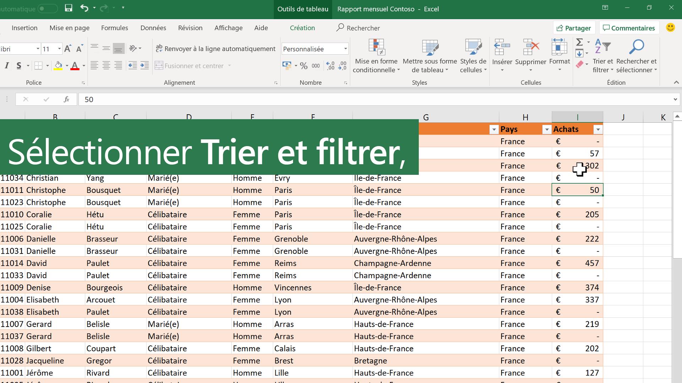The height and width of the screenshot is (383, 682).
Task: Toggle Renvoyer à la ligne automatiquement
Action: (x=216, y=49)
